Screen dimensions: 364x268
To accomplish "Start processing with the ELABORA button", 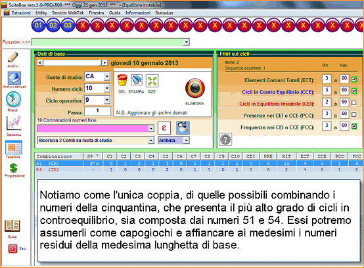I will coord(195,88).
